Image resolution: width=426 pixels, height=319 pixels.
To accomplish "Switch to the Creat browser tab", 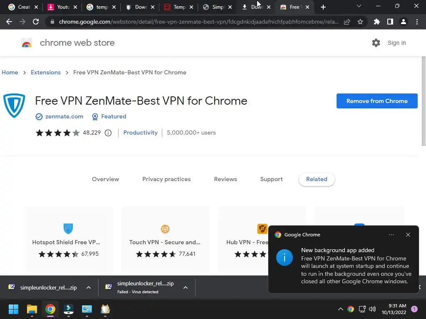I will pos(23,7).
